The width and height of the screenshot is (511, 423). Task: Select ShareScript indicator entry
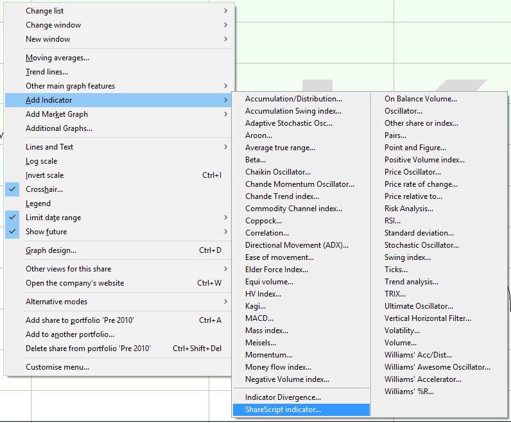[x=282, y=410]
